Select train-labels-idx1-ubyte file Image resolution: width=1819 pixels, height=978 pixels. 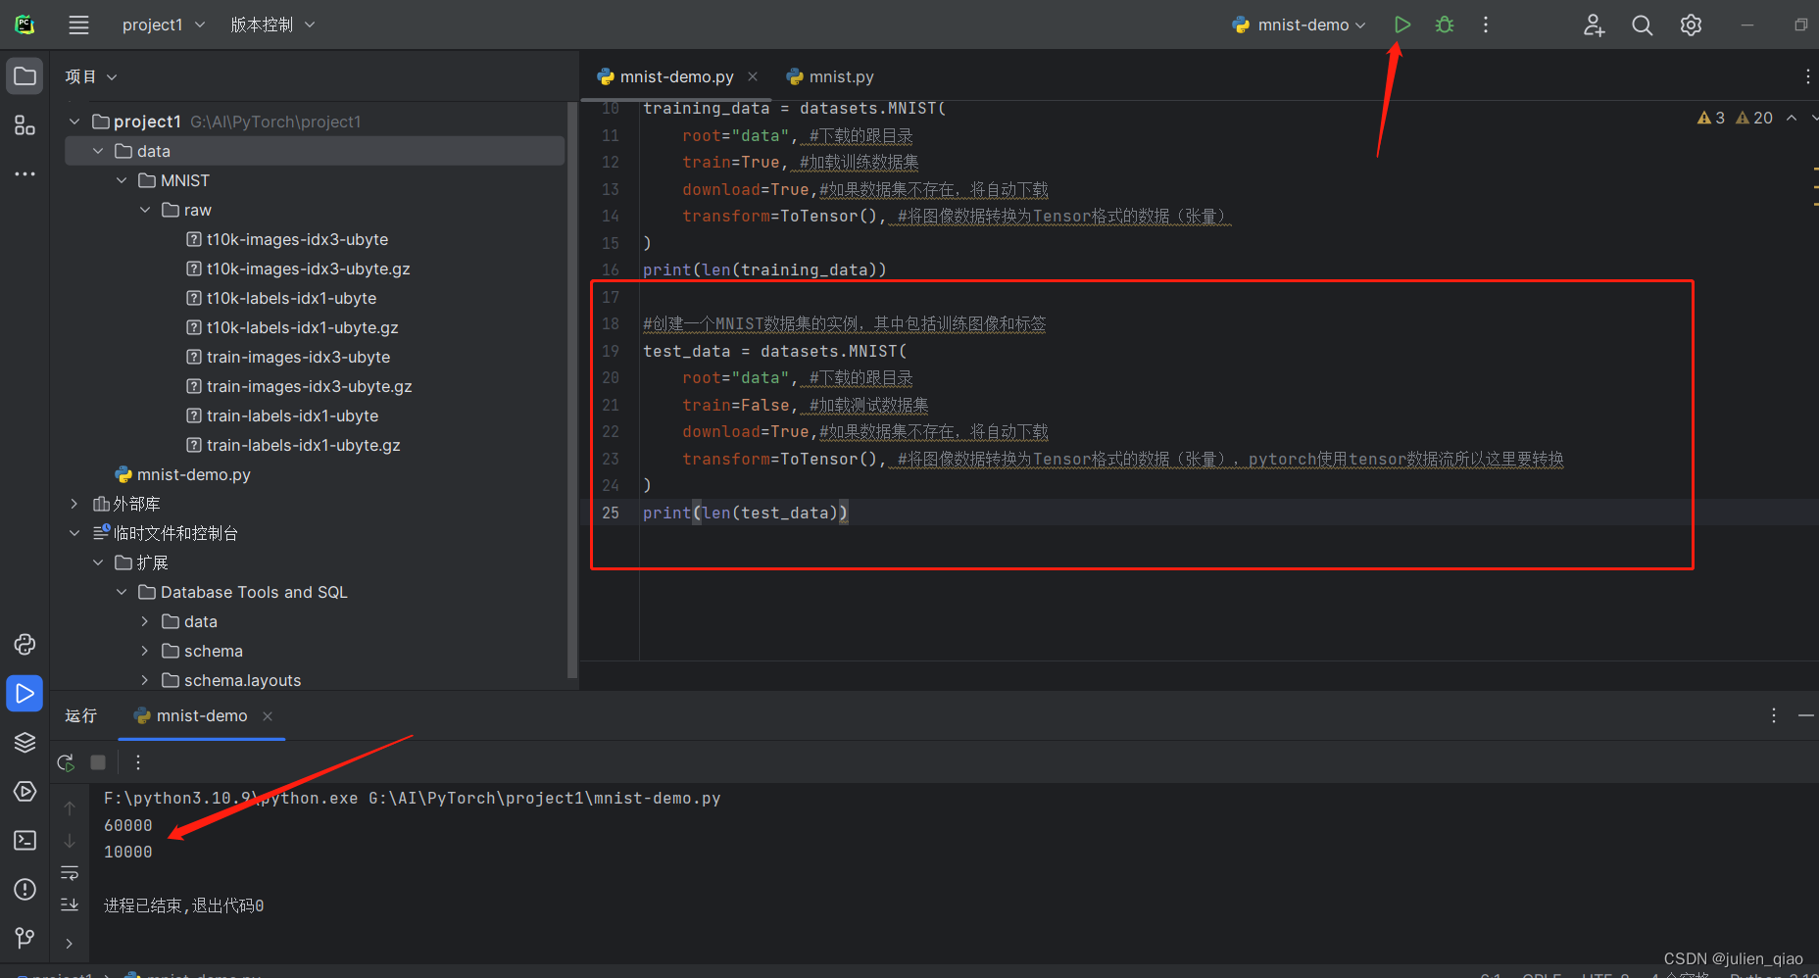click(282, 416)
